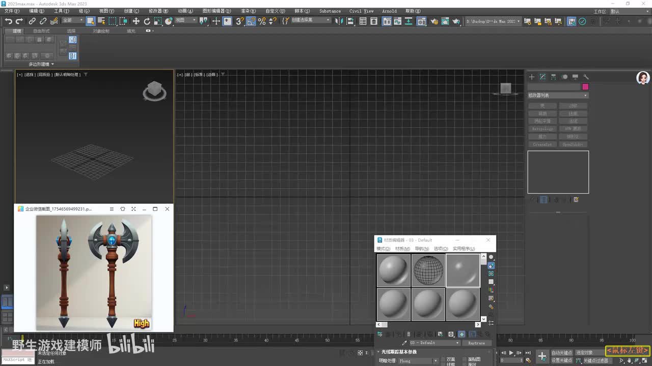
Task: Open the 工作区 默认 workspace dropdown
Action: coord(629,11)
